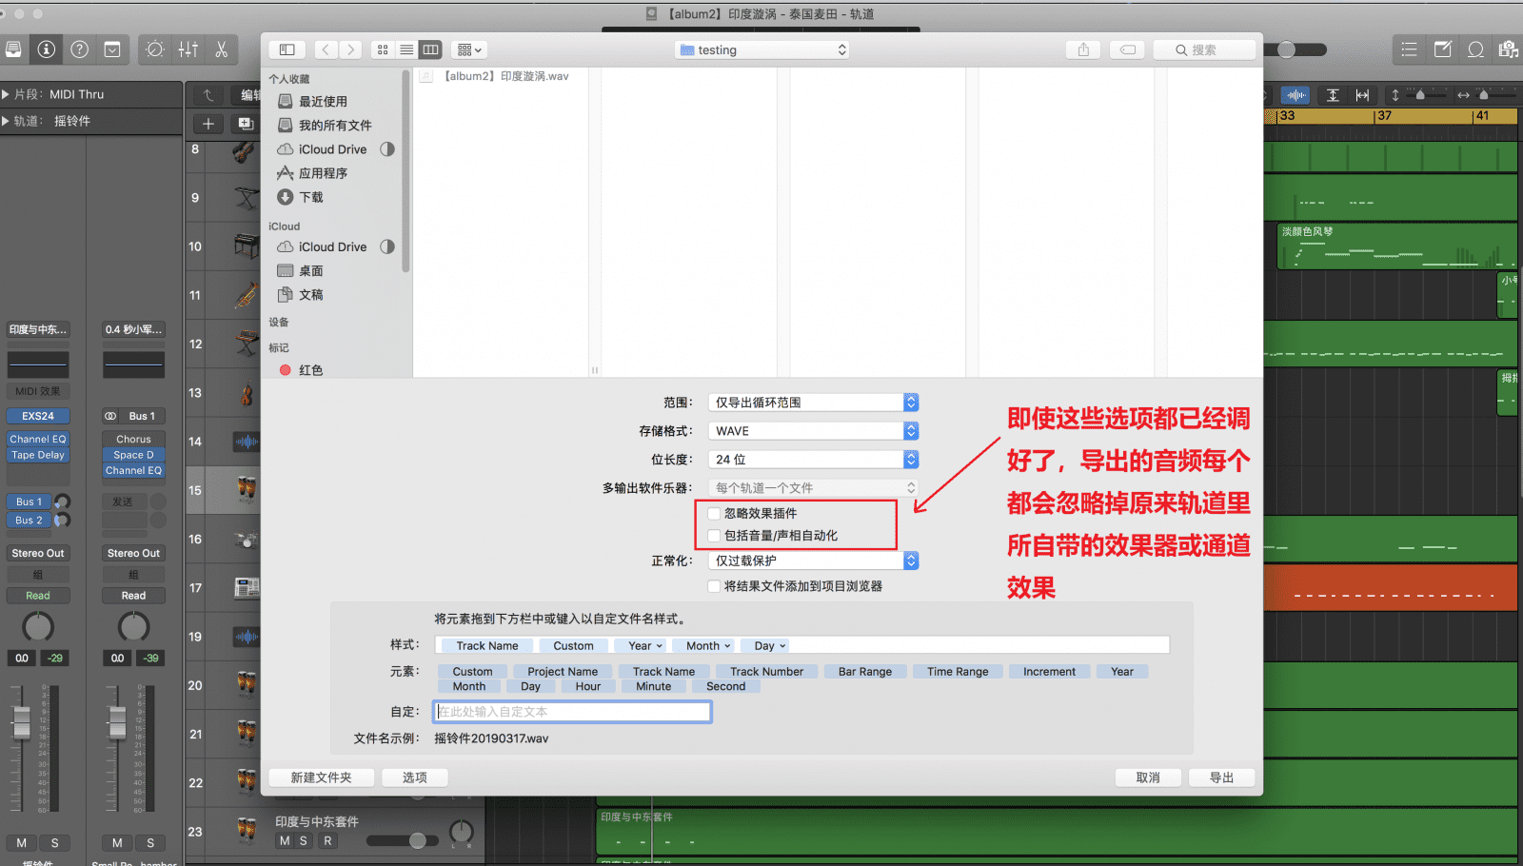Open List Editors icon in Logic toolbar
Viewport: 1523px width, 866px height.
click(x=1410, y=49)
